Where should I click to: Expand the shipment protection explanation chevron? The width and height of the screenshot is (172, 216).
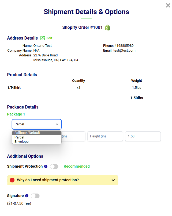(113, 180)
